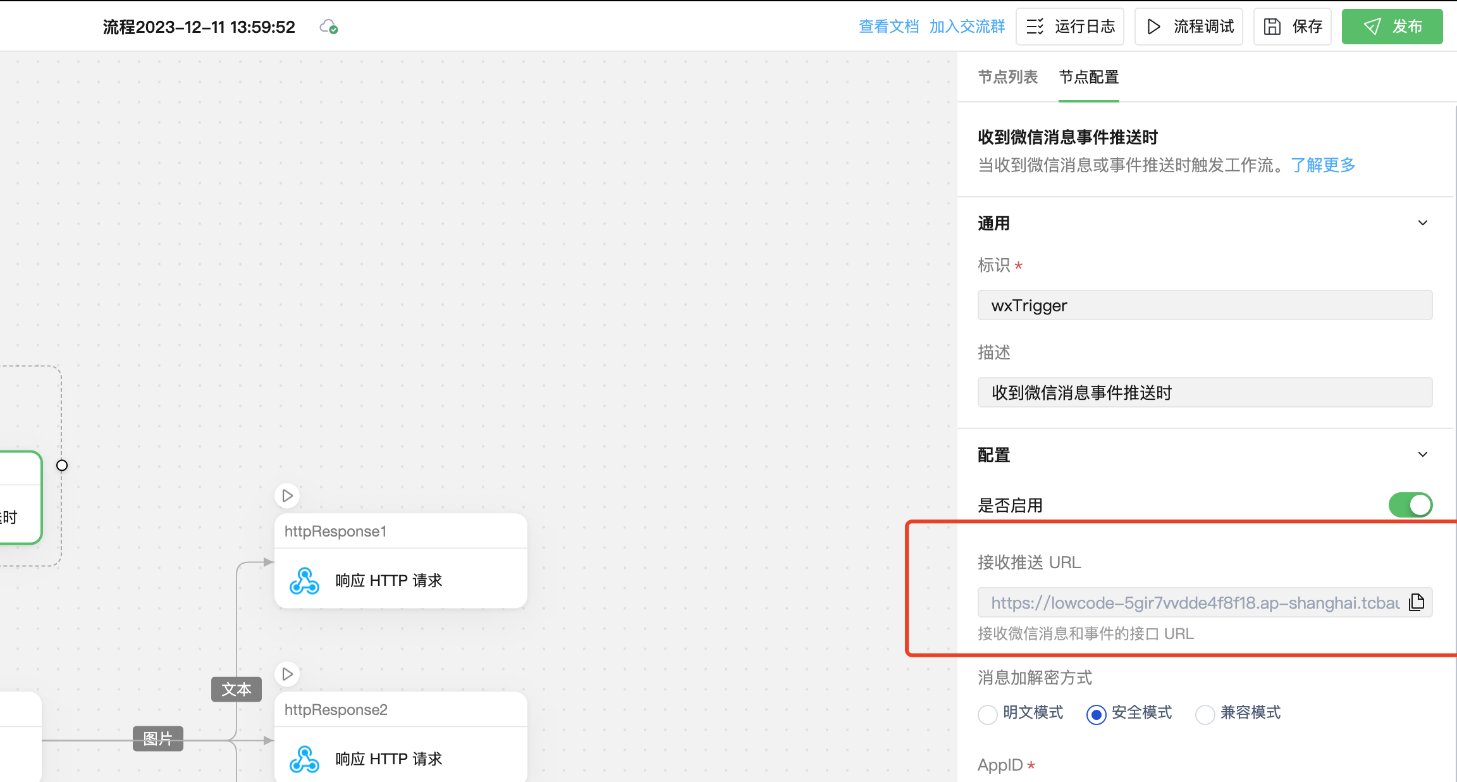Select the 明文模式 radio option
This screenshot has width=1457, height=782.
coord(988,714)
